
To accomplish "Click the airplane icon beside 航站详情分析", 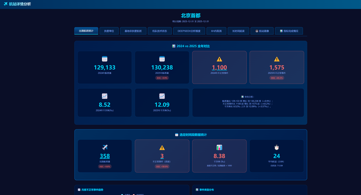I will [x=5, y=4].
